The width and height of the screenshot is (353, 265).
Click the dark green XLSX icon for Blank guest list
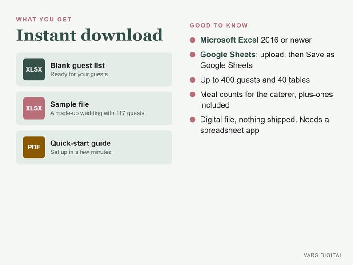34,69
